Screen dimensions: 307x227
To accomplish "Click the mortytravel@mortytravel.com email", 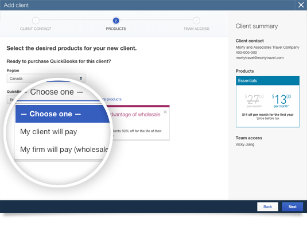I will pyautogui.click(x=259, y=58).
